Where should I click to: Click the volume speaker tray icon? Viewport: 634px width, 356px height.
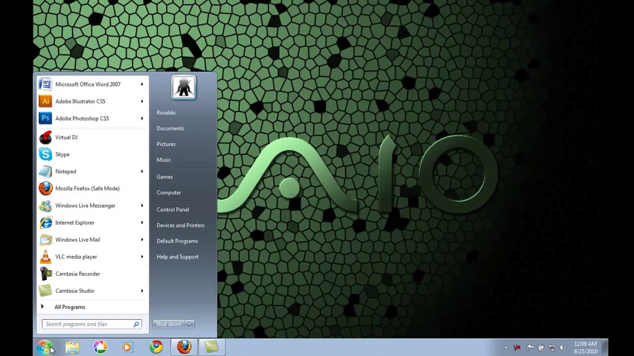point(563,348)
